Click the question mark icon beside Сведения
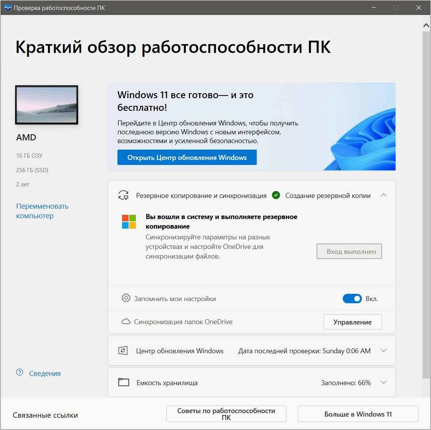 coord(20,372)
